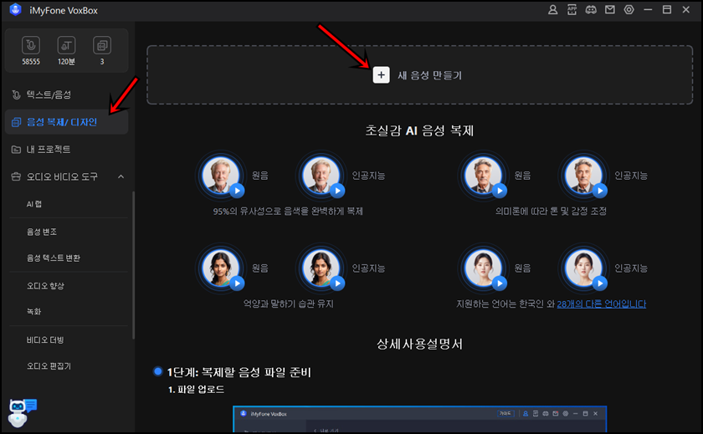Play 원음 sample above supported languages caption

[x=500, y=283]
